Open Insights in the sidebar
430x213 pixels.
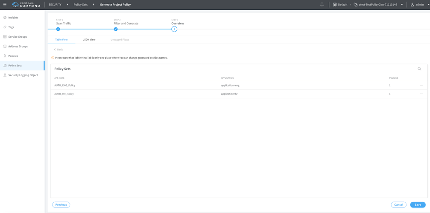tap(13, 18)
